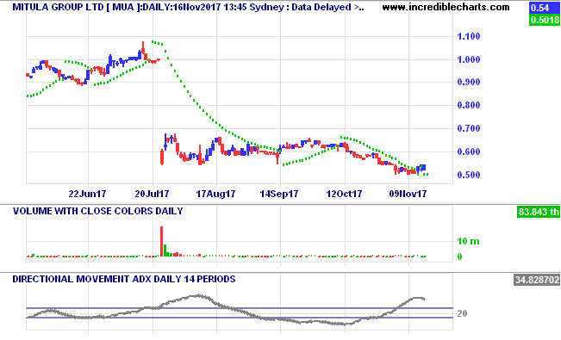Select the 0.900 price axis label

point(469,83)
